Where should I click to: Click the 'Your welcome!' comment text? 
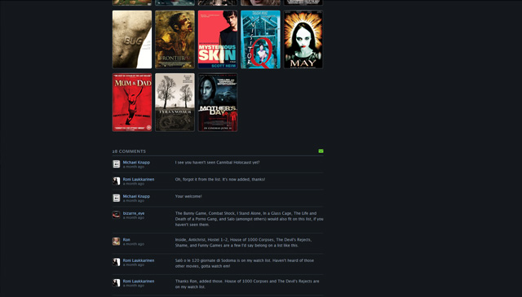pos(188,196)
